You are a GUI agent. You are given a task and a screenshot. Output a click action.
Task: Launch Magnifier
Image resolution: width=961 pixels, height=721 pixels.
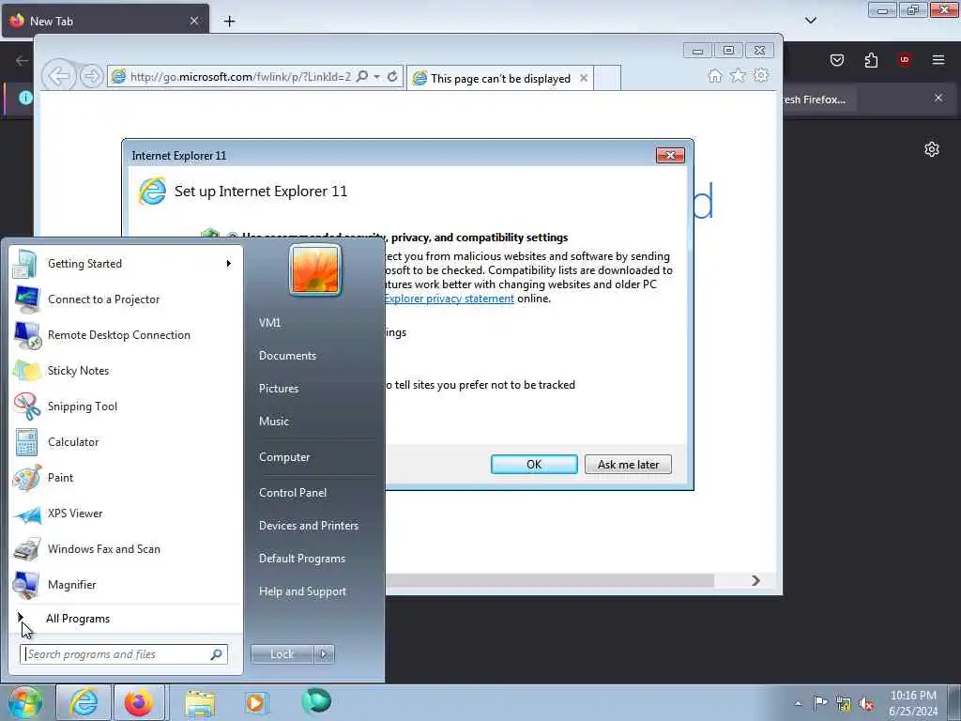click(x=126, y=584)
